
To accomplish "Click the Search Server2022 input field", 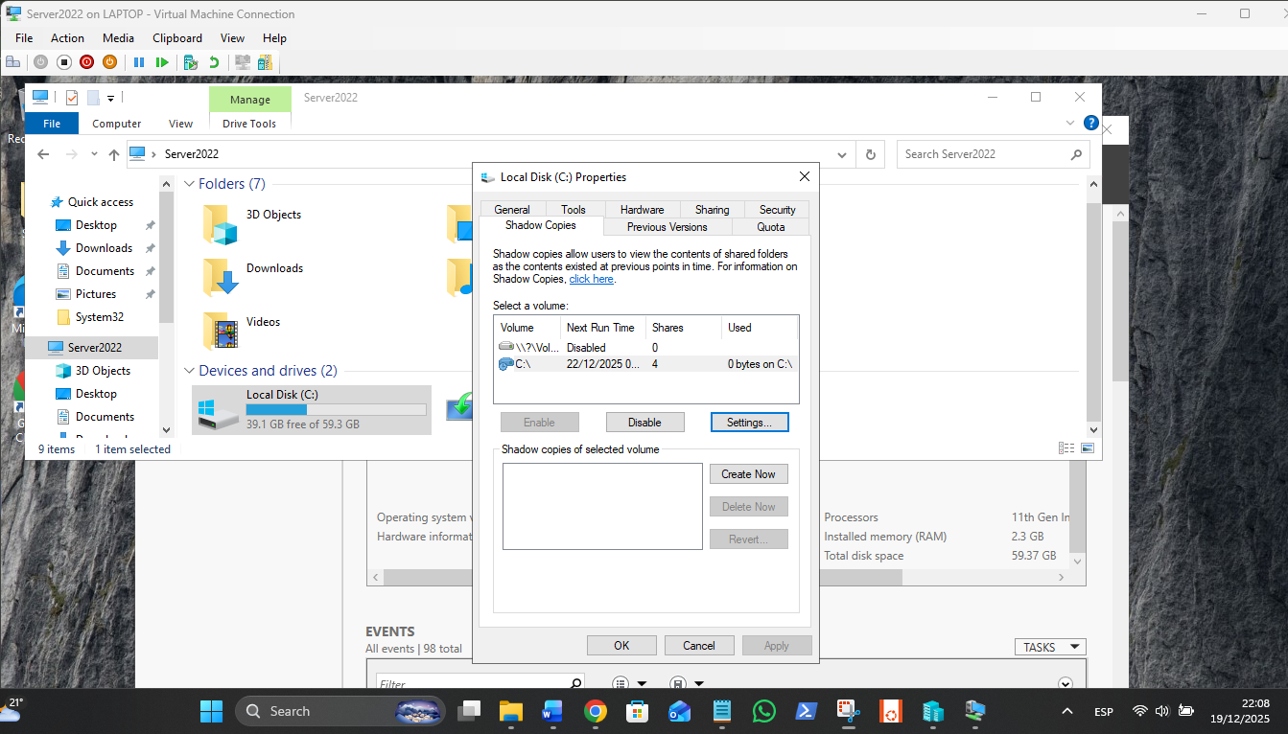I will tap(983, 154).
